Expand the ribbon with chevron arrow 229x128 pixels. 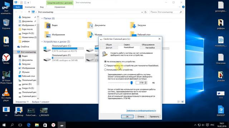pyautogui.click(x=180, y=7)
